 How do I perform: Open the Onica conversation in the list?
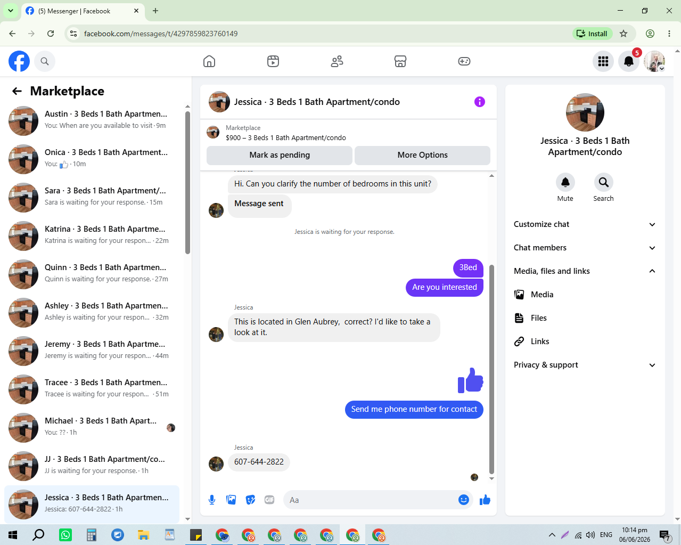92,159
